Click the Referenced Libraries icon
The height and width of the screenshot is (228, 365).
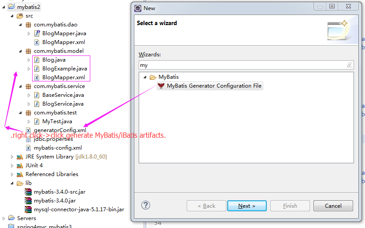(x=20, y=174)
